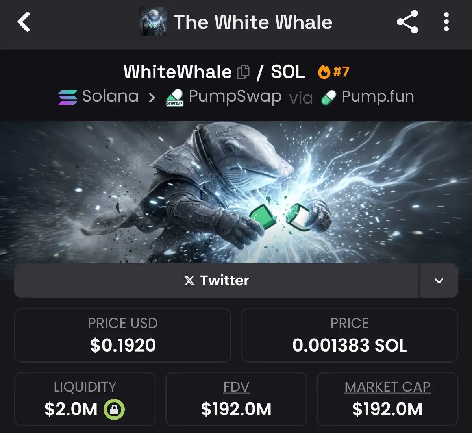This screenshot has height=433, width=472.
Task: Tap the green liquidity lock icon
Action: pyautogui.click(x=114, y=409)
